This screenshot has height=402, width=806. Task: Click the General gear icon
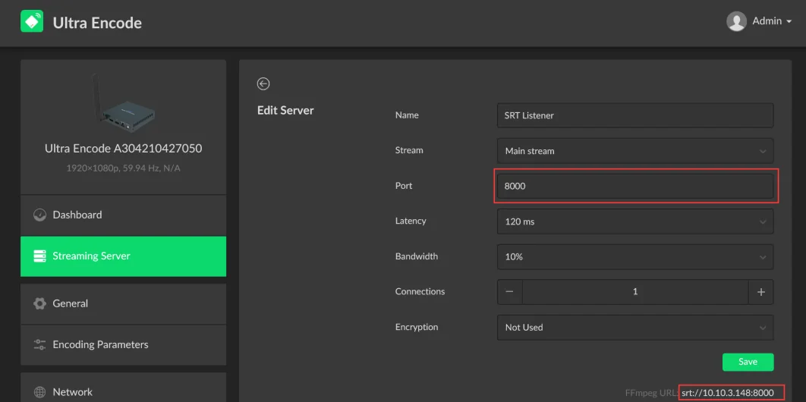click(39, 303)
